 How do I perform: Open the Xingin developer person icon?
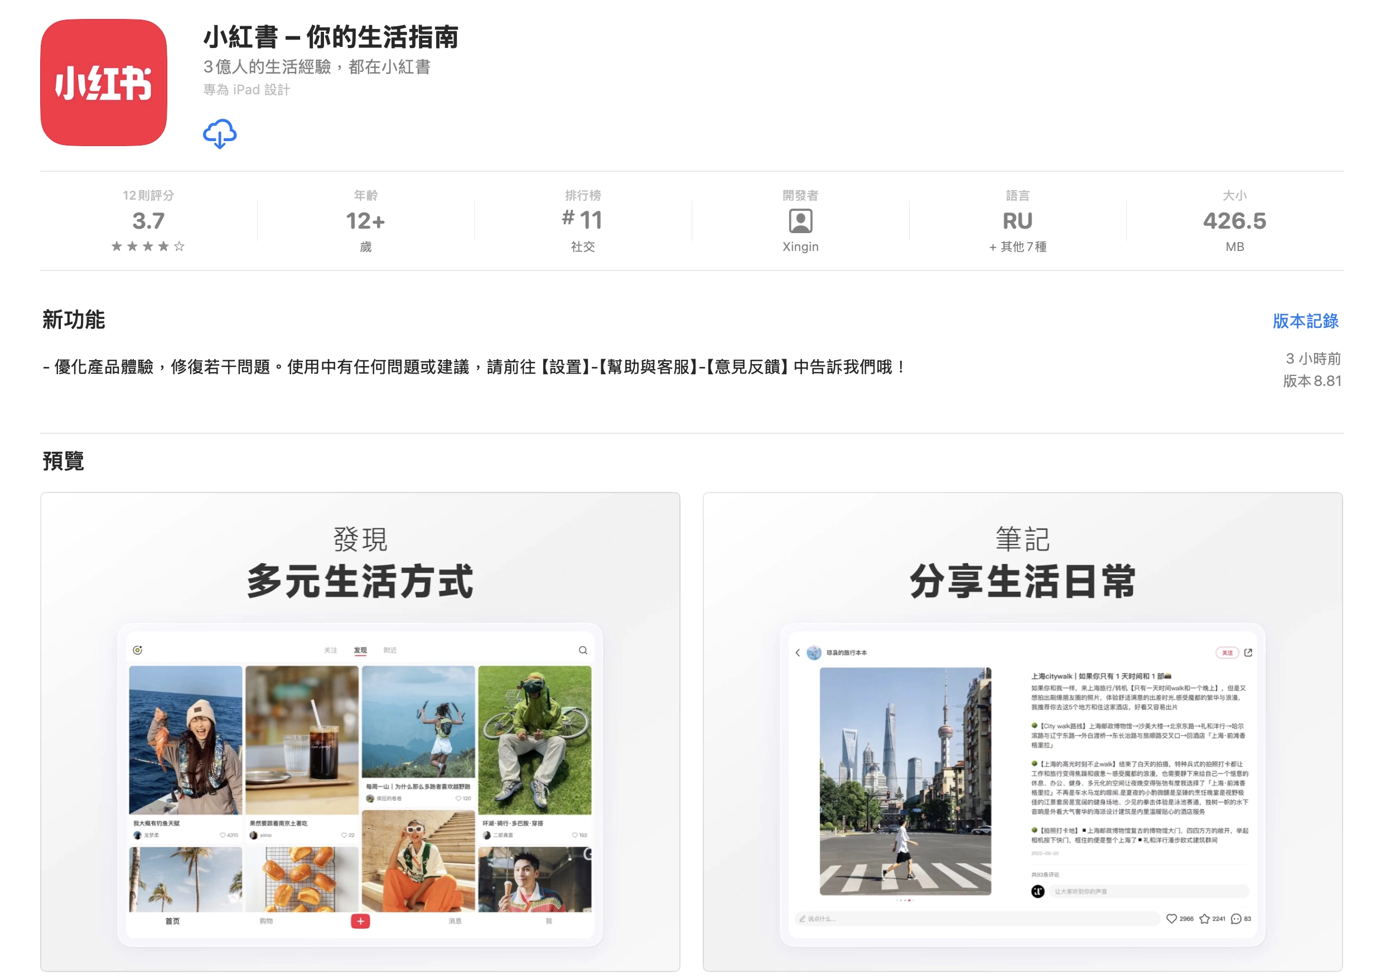800,221
